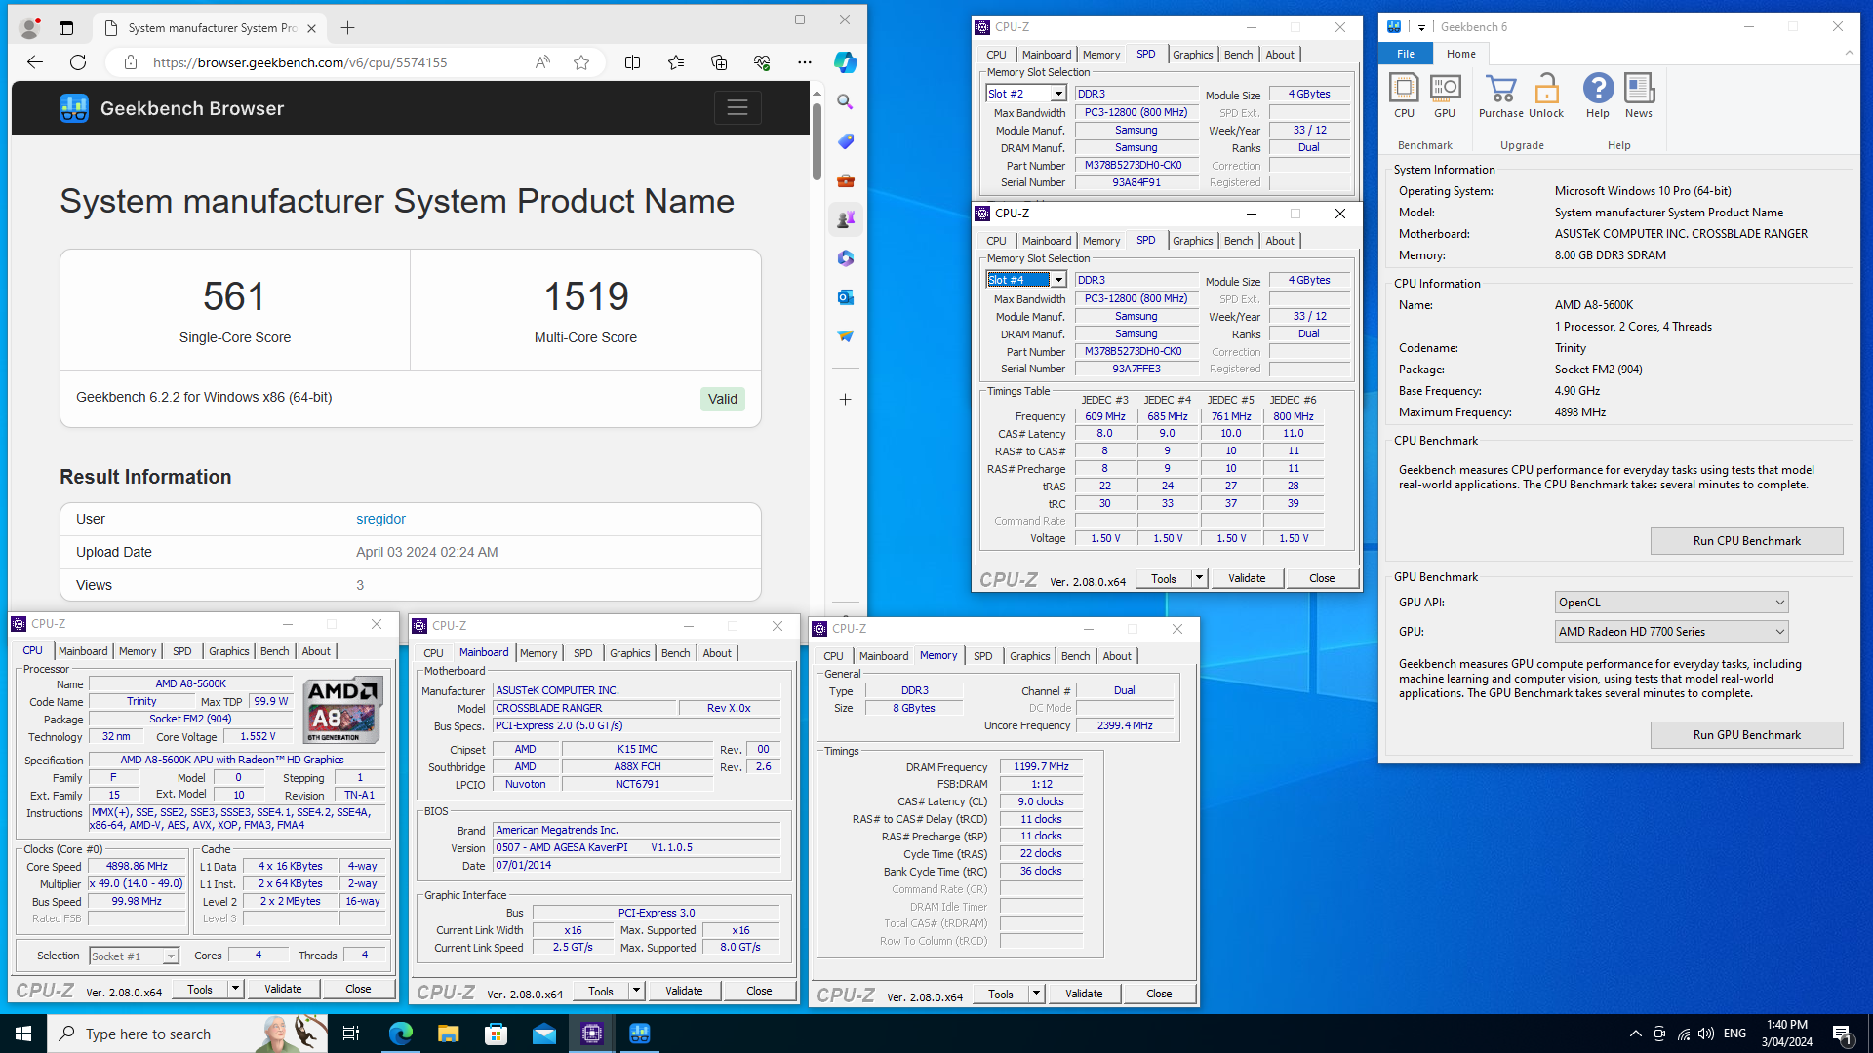The height and width of the screenshot is (1053, 1873).
Task: Add this page to favorites star icon
Action: tap(581, 62)
